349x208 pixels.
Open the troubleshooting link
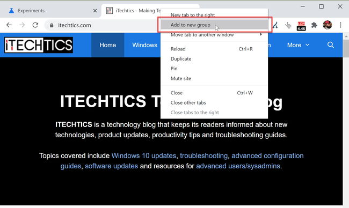click(x=203, y=155)
